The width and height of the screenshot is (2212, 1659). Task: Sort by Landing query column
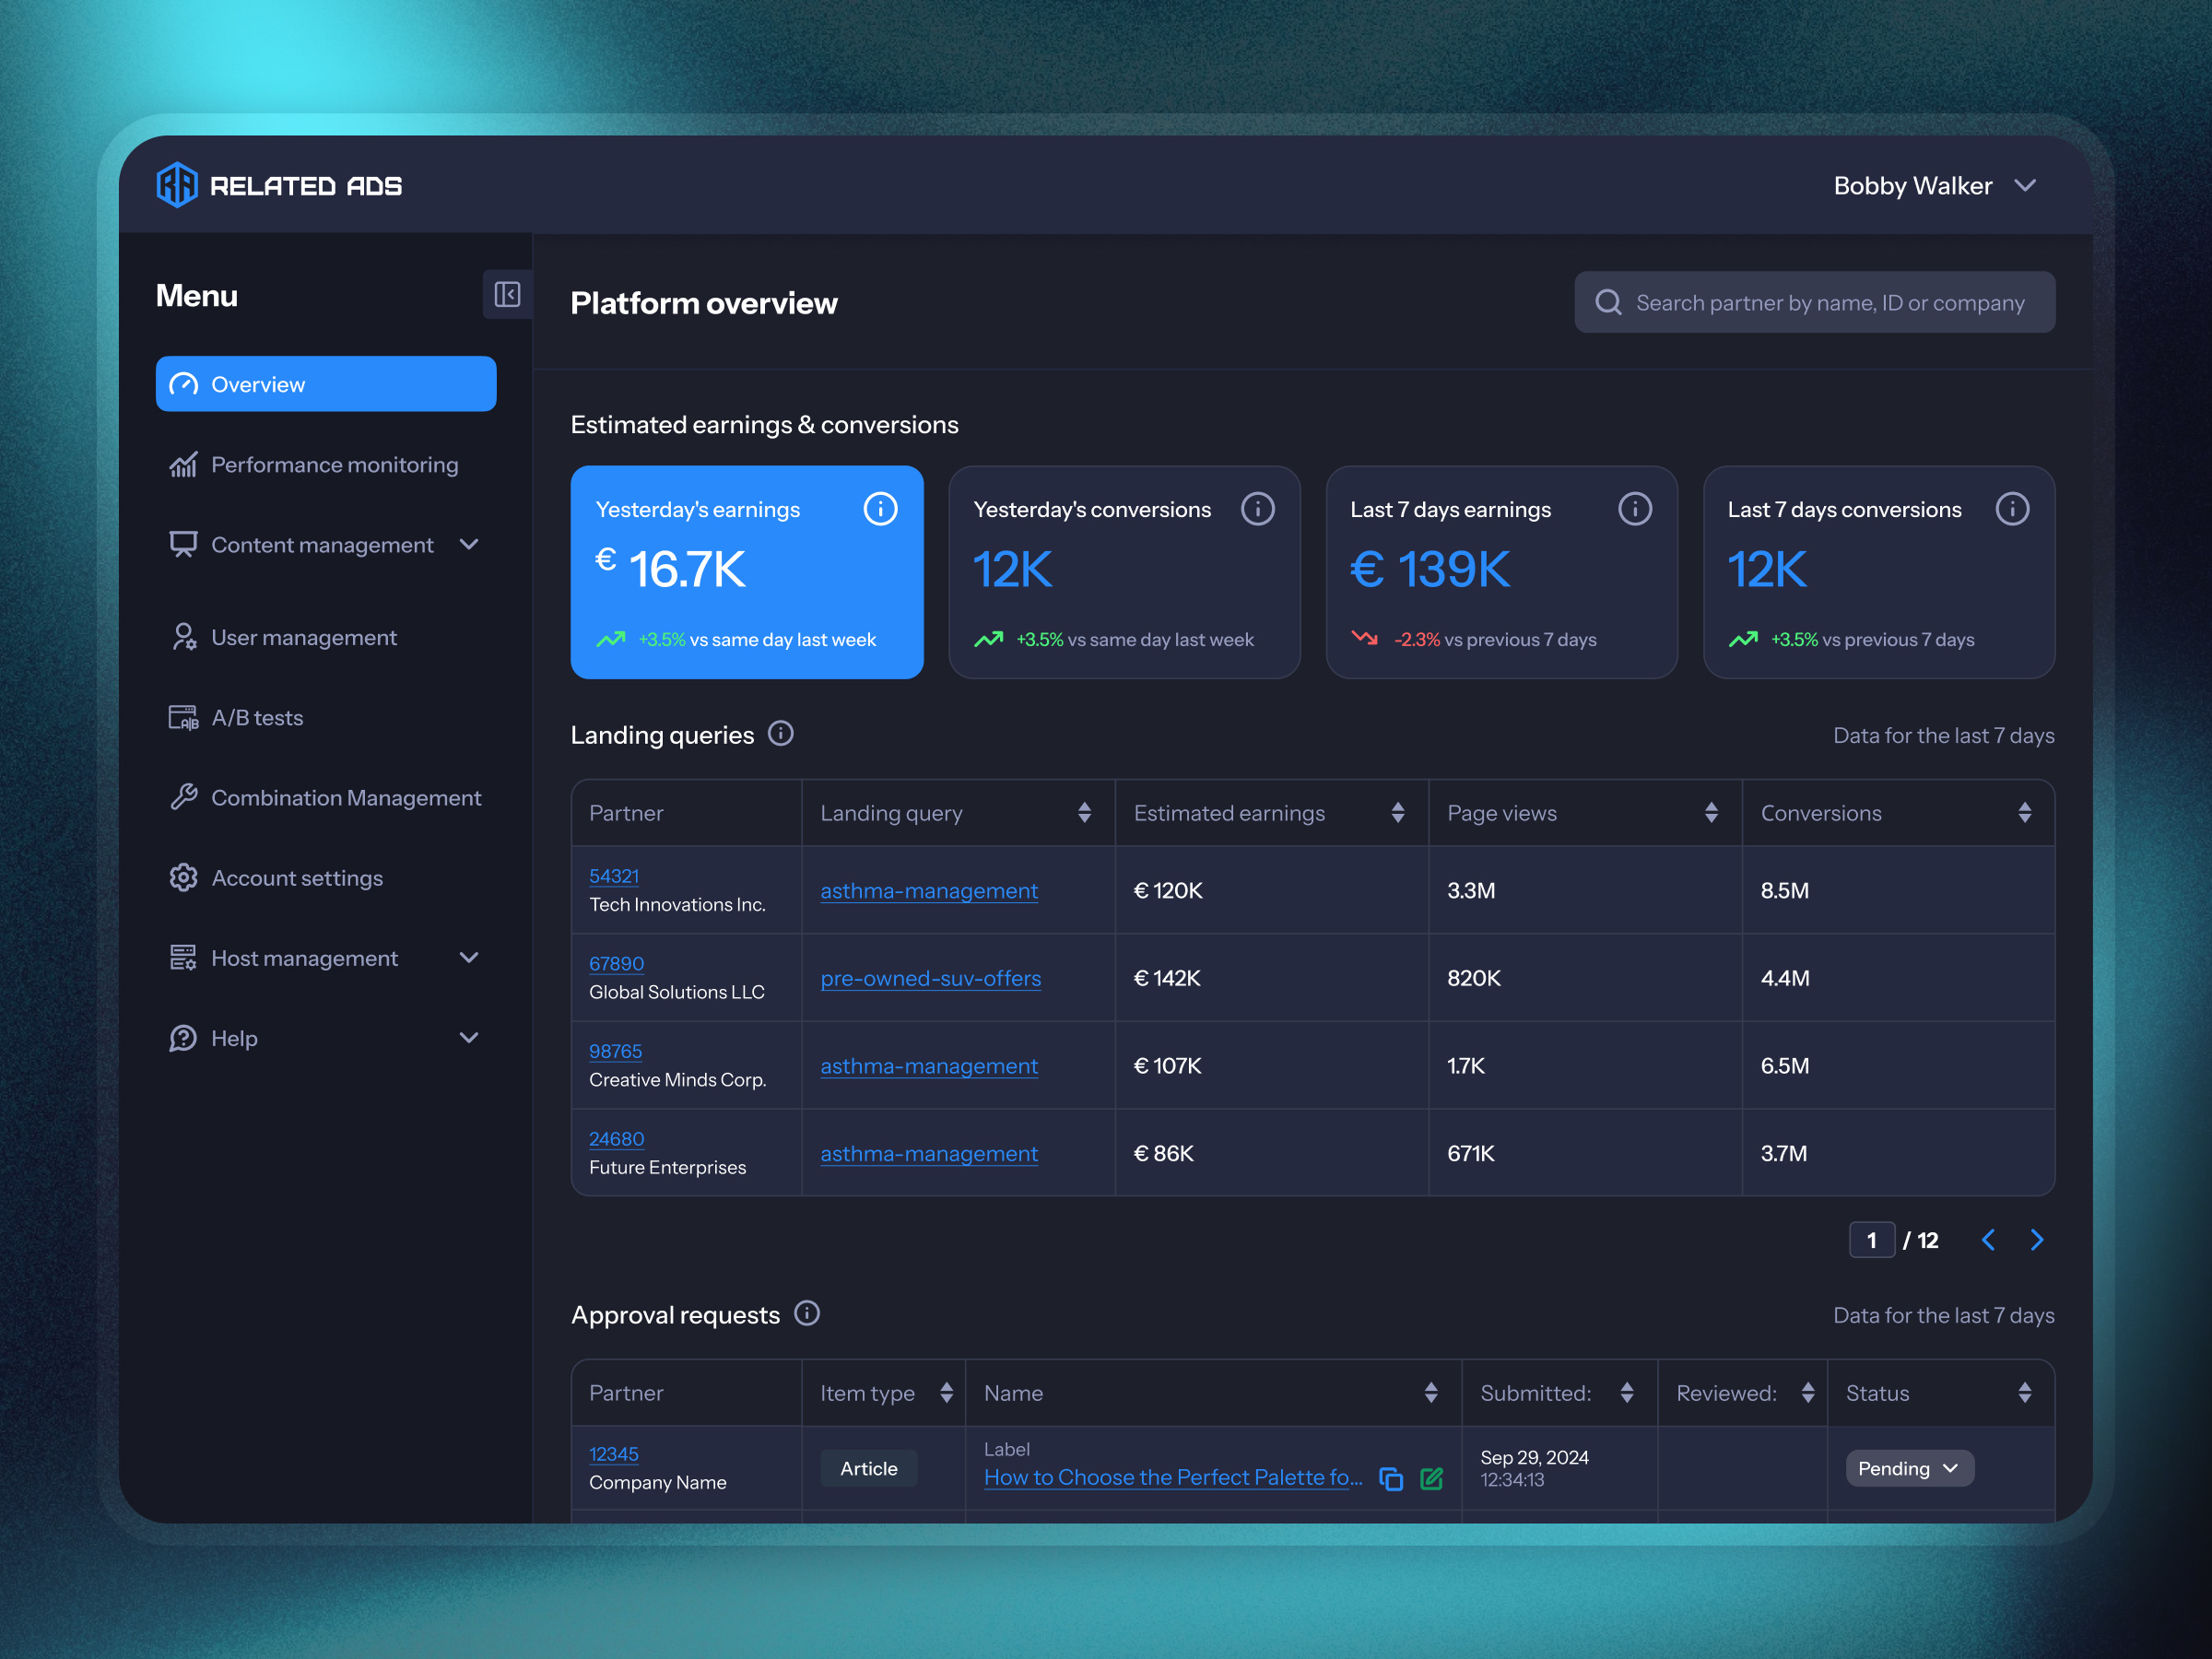1084,813
